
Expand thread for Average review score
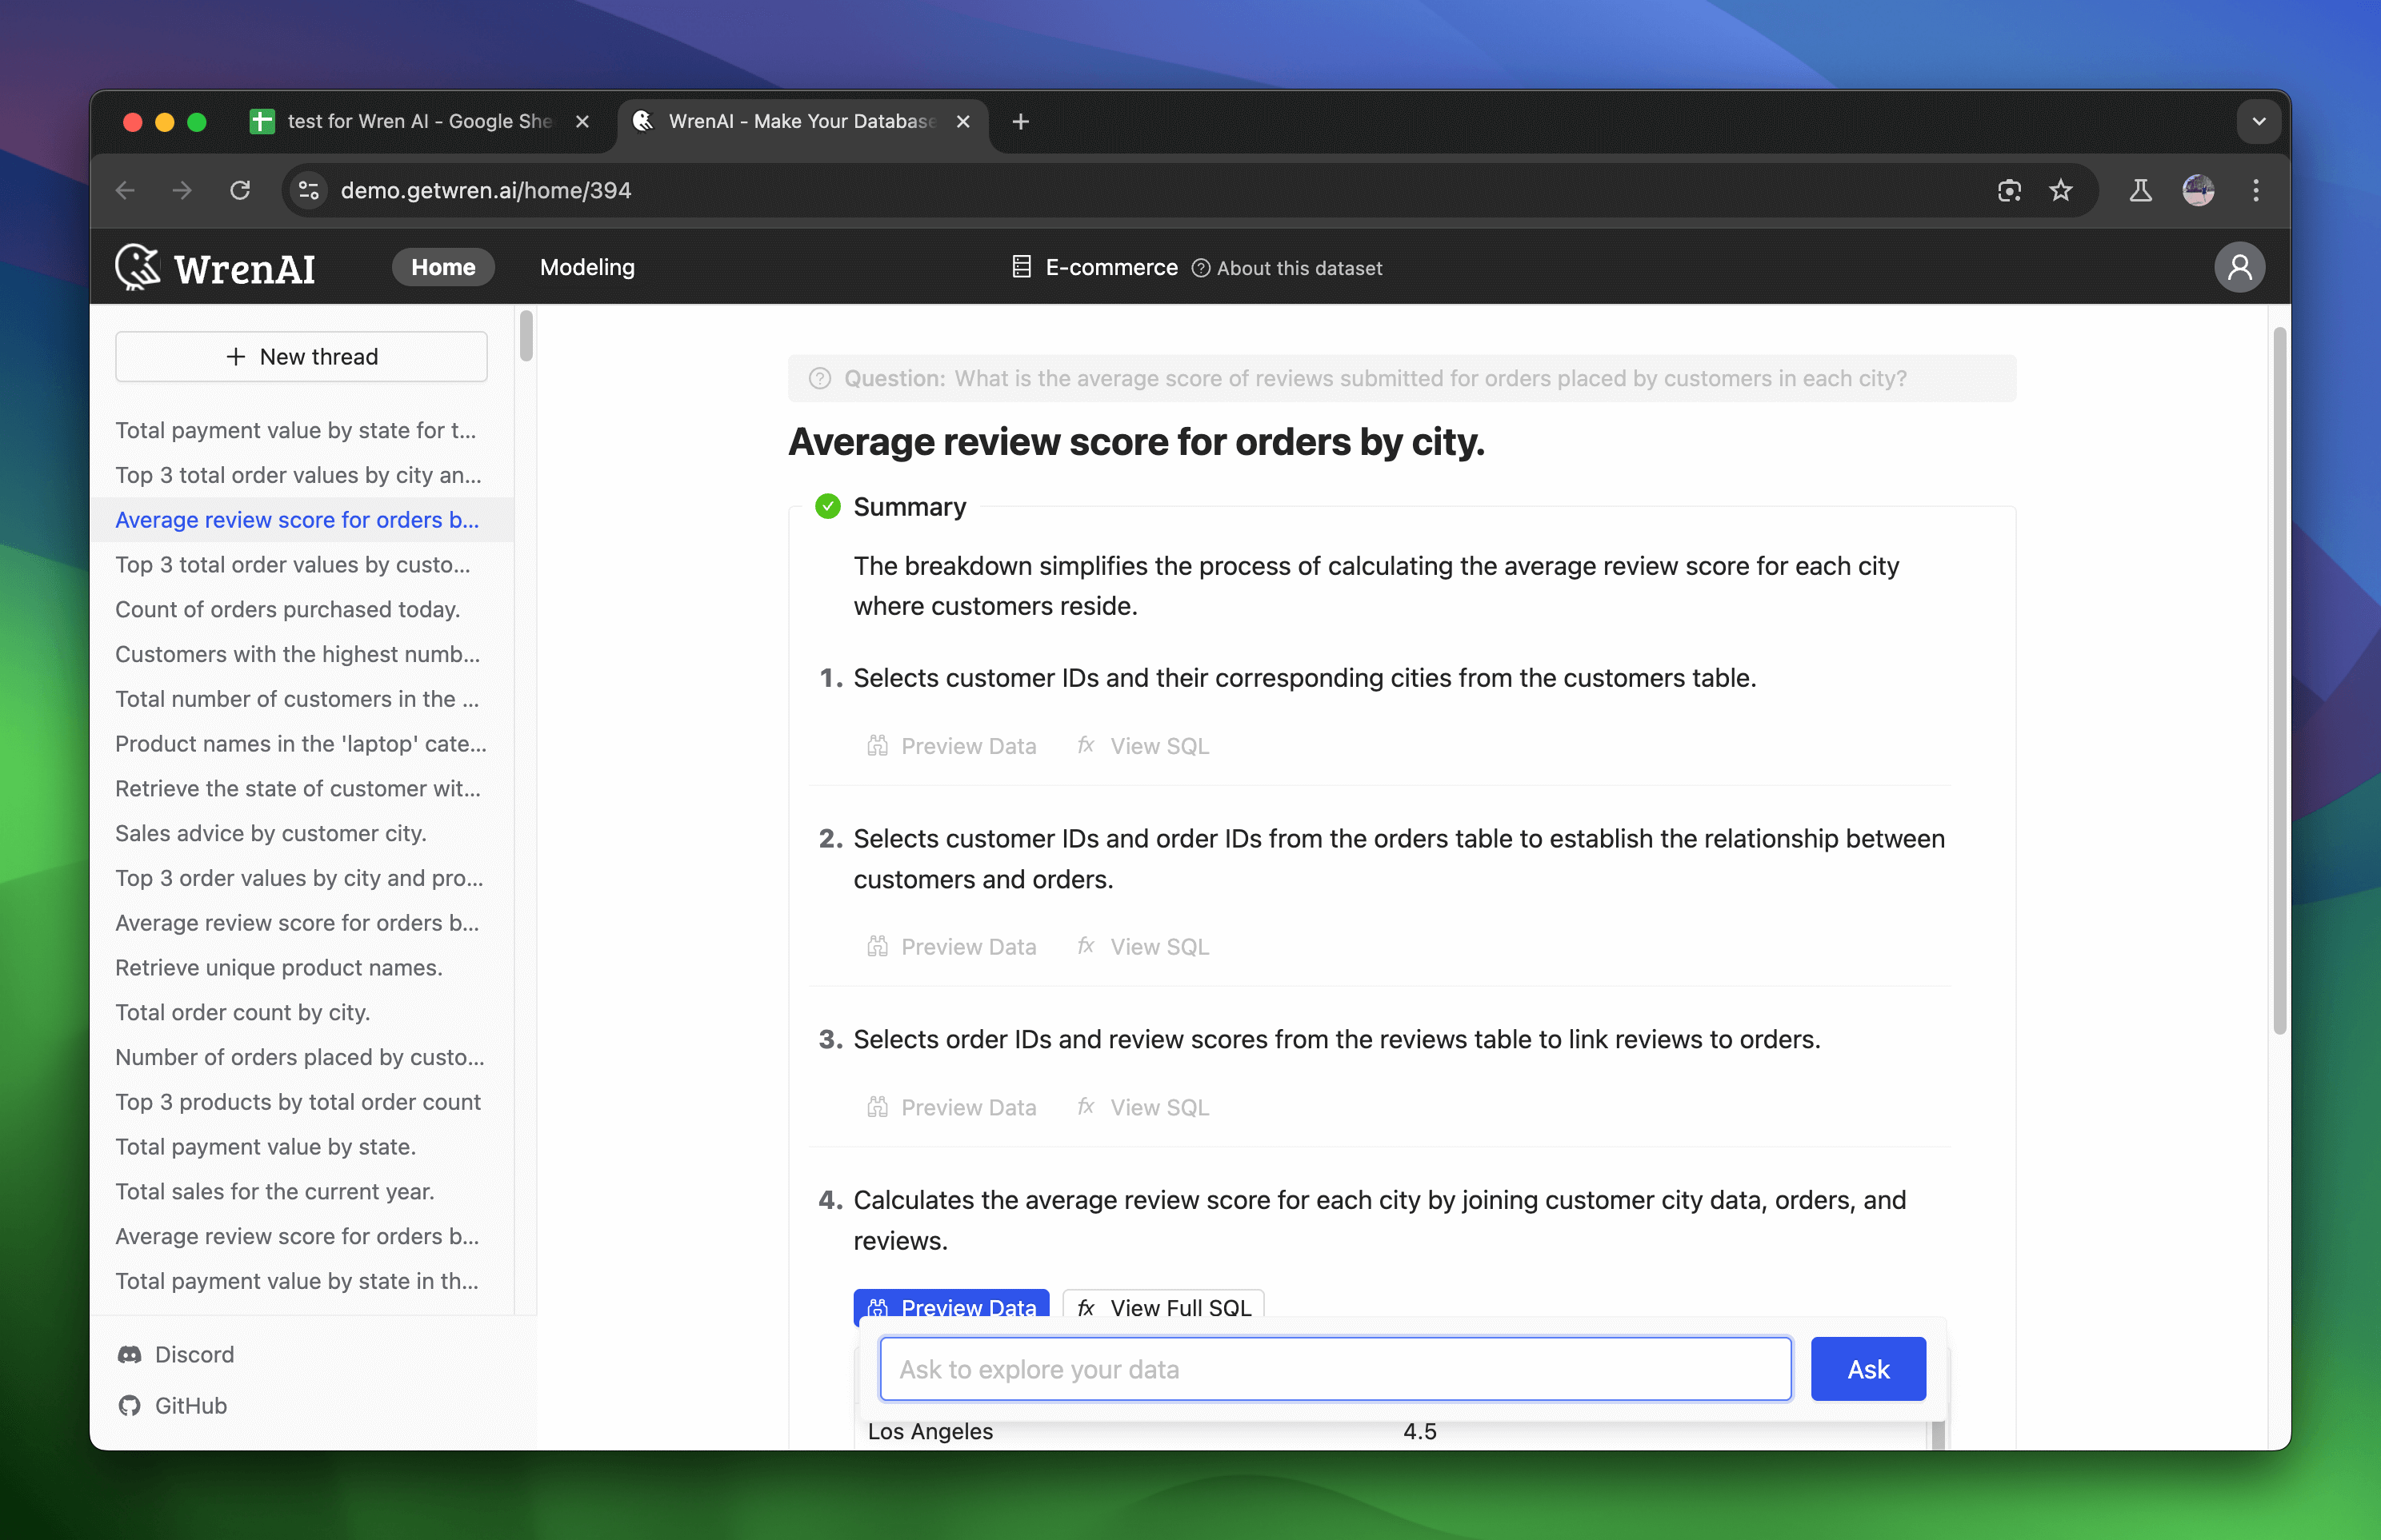(297, 519)
